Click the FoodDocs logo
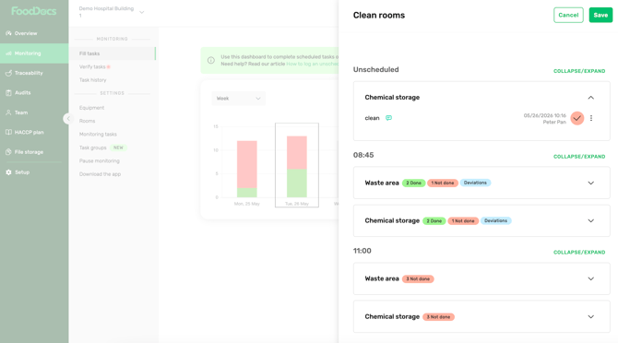Screen dimensions: 618x343 (x=34, y=11)
